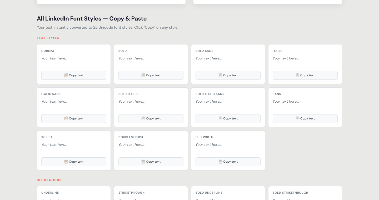The image size is (379, 200).
Task: Click clipboard icon in Italic card
Action: click(x=297, y=75)
